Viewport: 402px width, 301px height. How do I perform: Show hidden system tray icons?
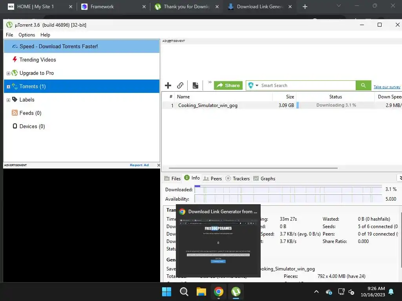tap(316, 292)
